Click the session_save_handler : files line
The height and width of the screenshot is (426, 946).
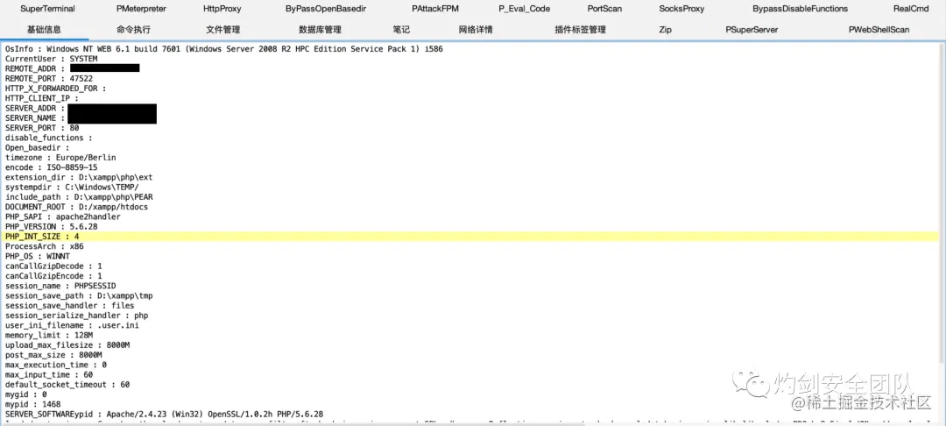pyautogui.click(x=69, y=305)
